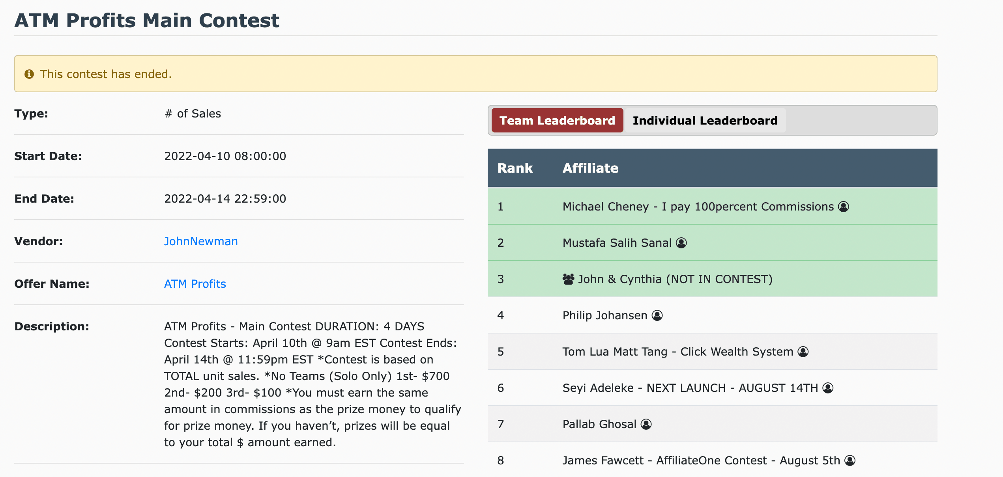This screenshot has height=477, width=1003.
Task: Click the user icon after James Fawcett entry
Action: click(850, 460)
